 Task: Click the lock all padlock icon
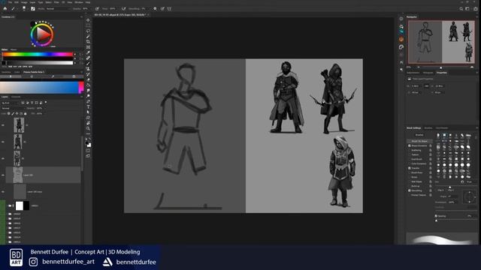pyautogui.click(x=25, y=113)
